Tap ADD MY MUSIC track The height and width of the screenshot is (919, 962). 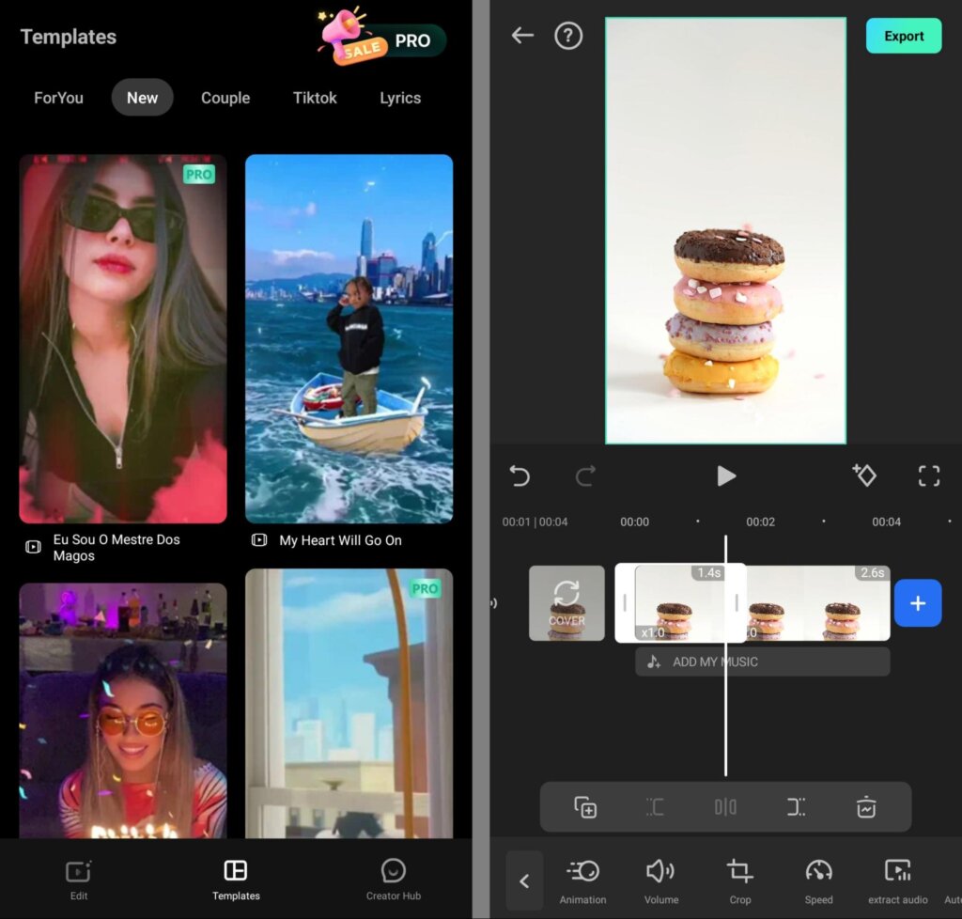pyautogui.click(x=762, y=662)
